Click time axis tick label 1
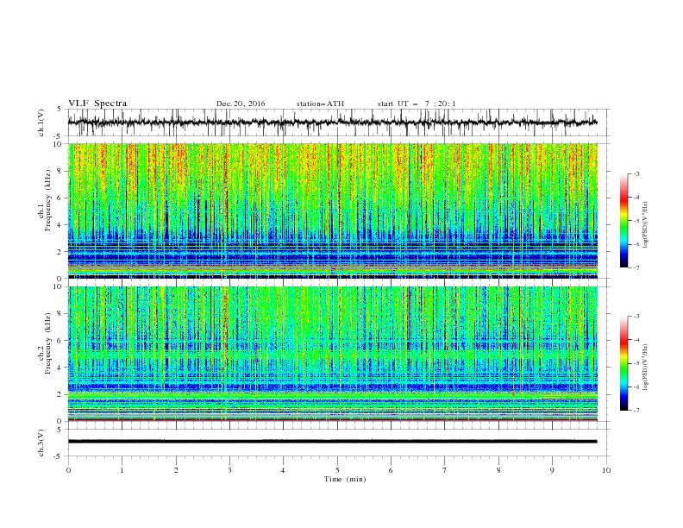The width and height of the screenshot is (683, 528). [x=122, y=470]
